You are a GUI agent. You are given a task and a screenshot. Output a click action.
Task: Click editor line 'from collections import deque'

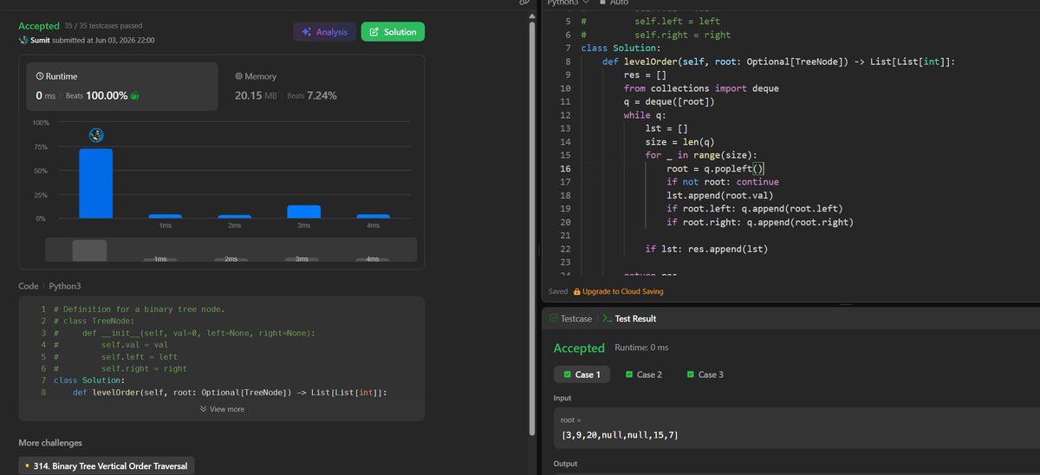(701, 88)
